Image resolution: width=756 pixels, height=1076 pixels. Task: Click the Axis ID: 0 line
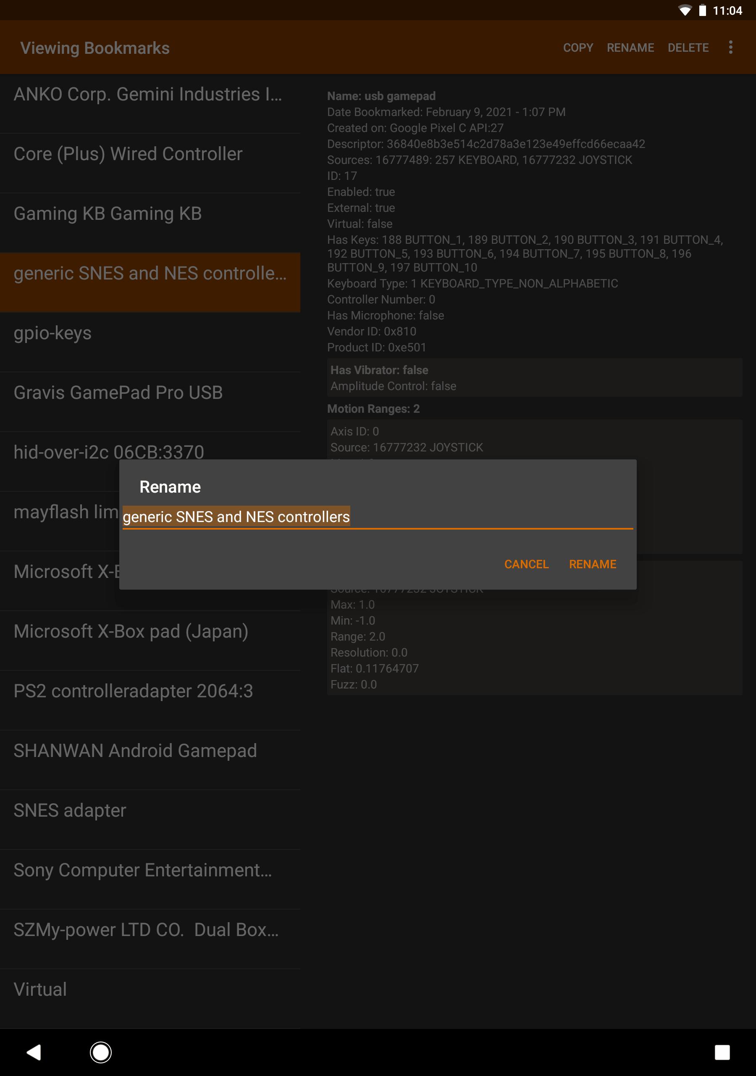(x=354, y=431)
